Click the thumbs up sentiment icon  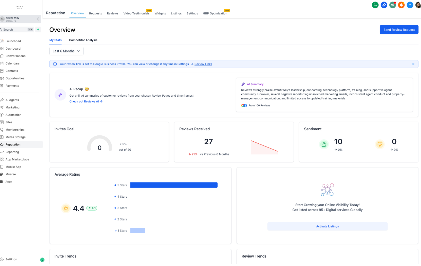tap(324, 144)
